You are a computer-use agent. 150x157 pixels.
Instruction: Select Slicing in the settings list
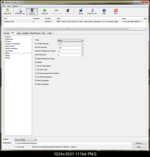(x=7, y=55)
